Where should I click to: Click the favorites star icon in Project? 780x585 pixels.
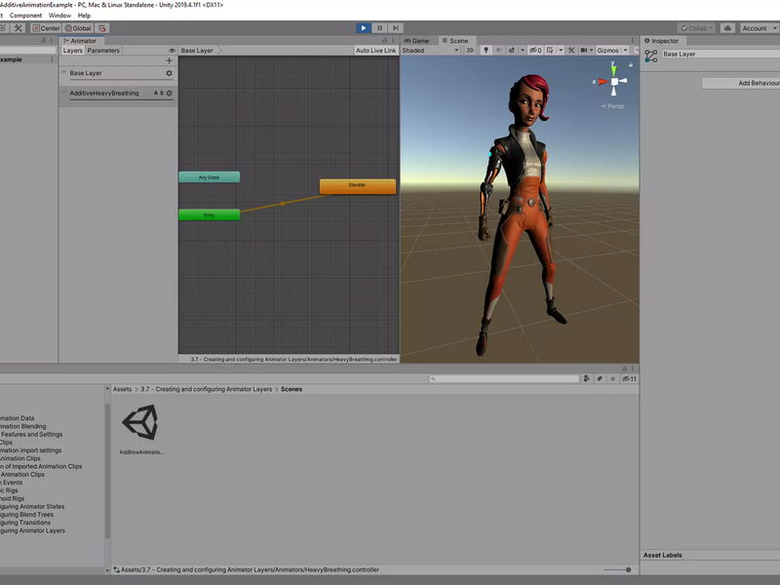613,379
